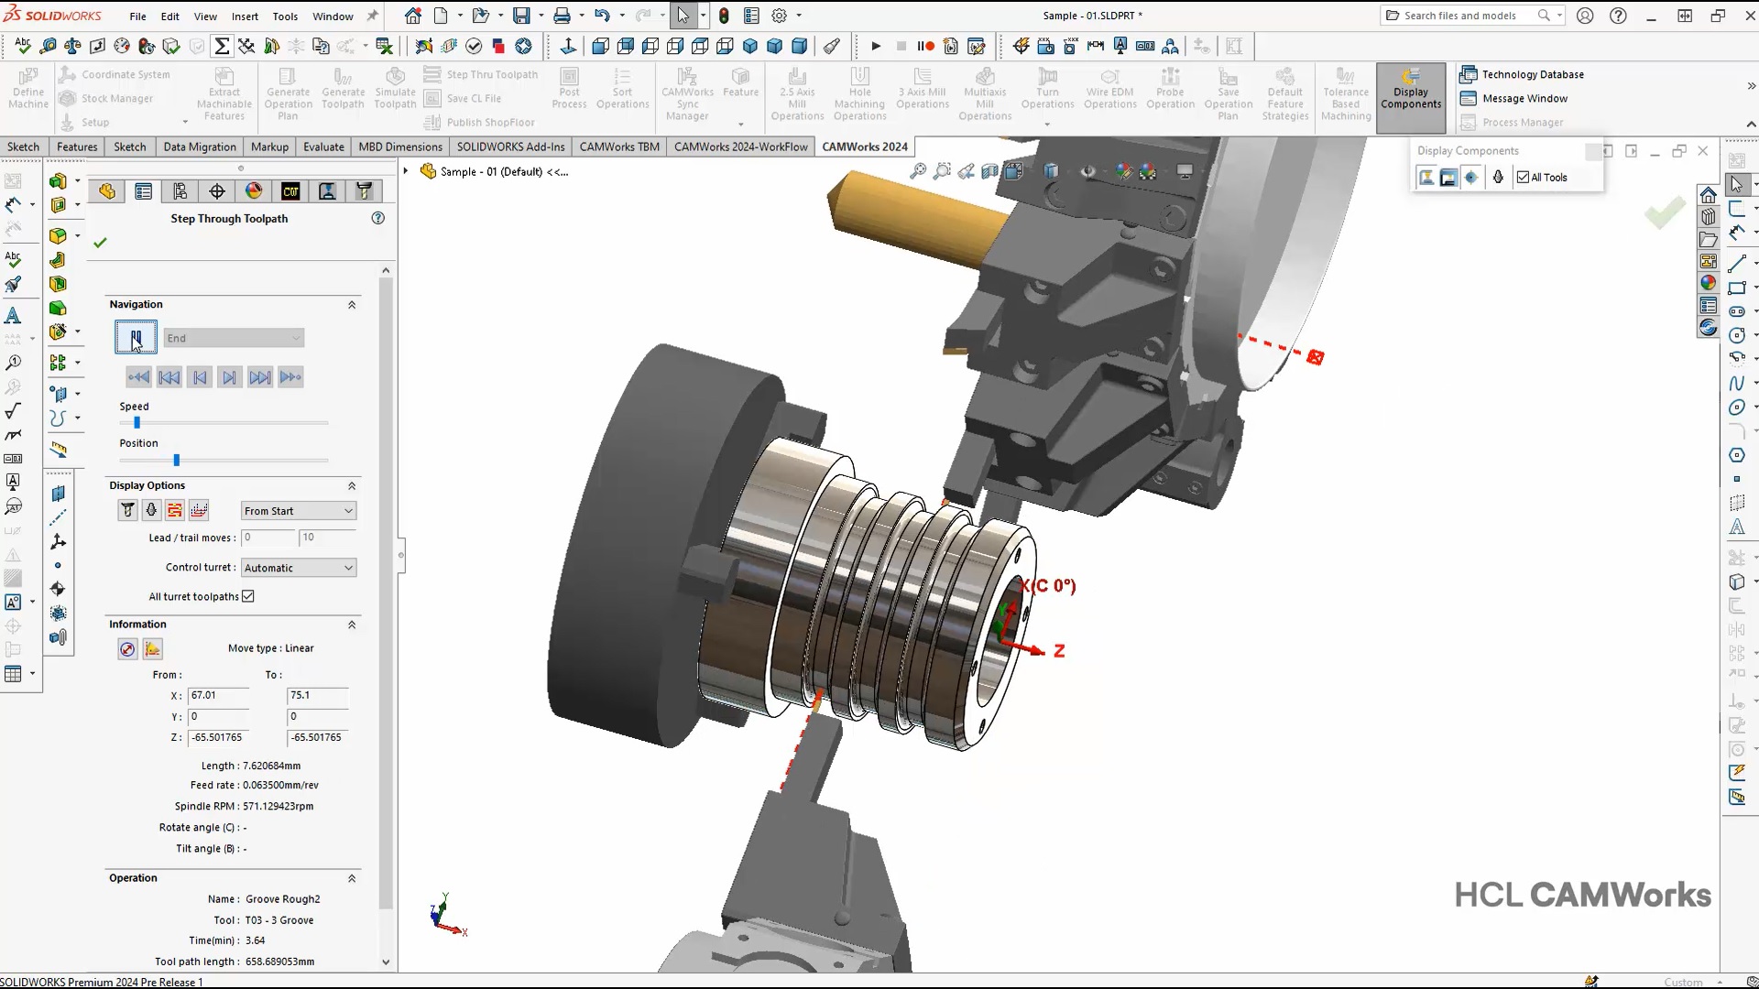Step one move backward in toolpath
Screen dimensions: 1759x989
pos(200,377)
